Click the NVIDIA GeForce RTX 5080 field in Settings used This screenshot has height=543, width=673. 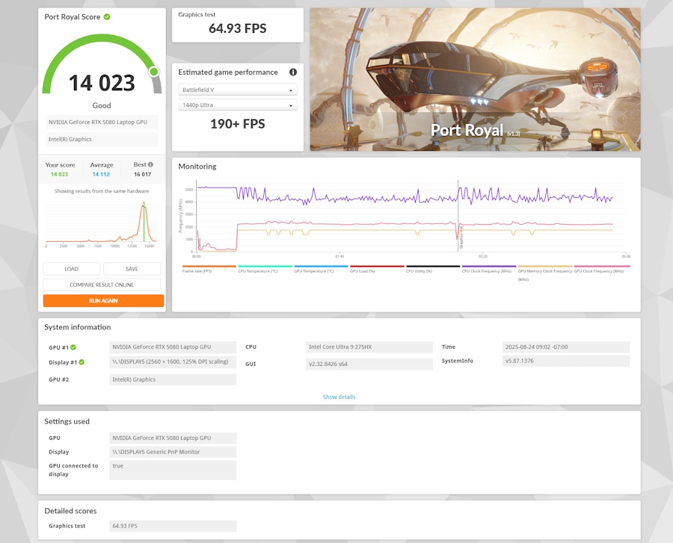point(173,438)
